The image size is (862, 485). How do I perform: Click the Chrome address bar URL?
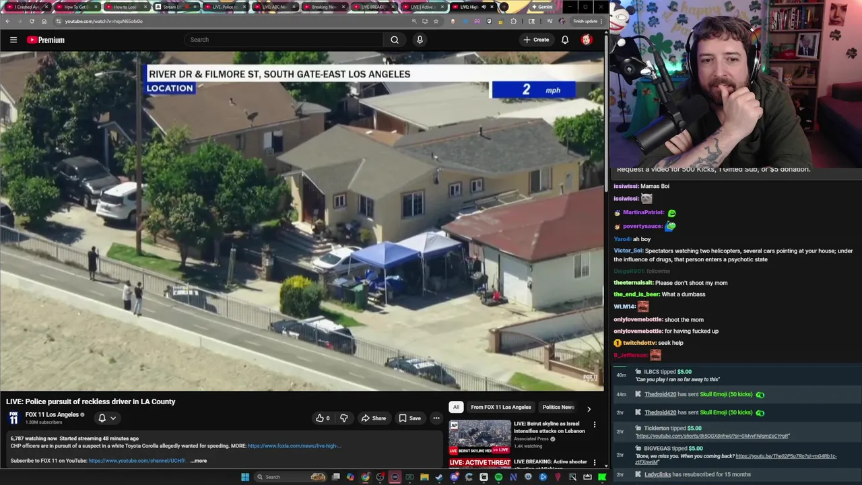tap(104, 21)
